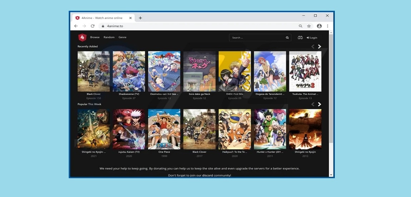Open Shadowverse (TV) thumbnail
411x197 pixels.
coord(129,71)
